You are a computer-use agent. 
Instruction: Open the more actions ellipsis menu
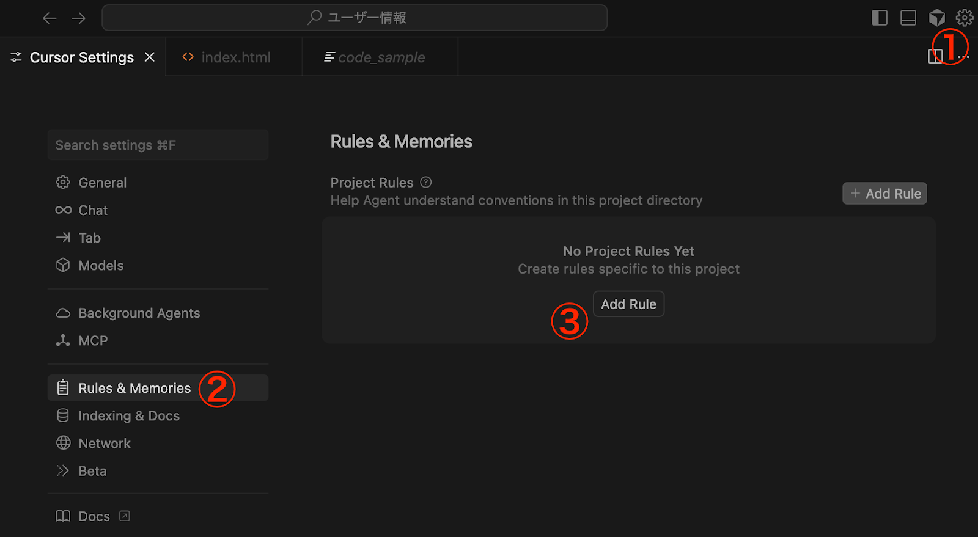pos(964,57)
